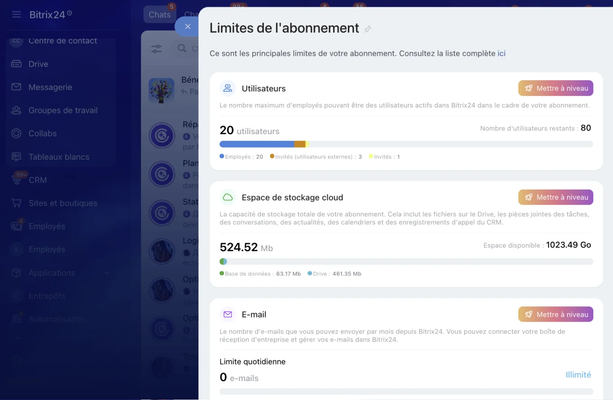The height and width of the screenshot is (400, 613).
Task: Open Messagerie in the sidebar
Action: pyautogui.click(x=50, y=87)
